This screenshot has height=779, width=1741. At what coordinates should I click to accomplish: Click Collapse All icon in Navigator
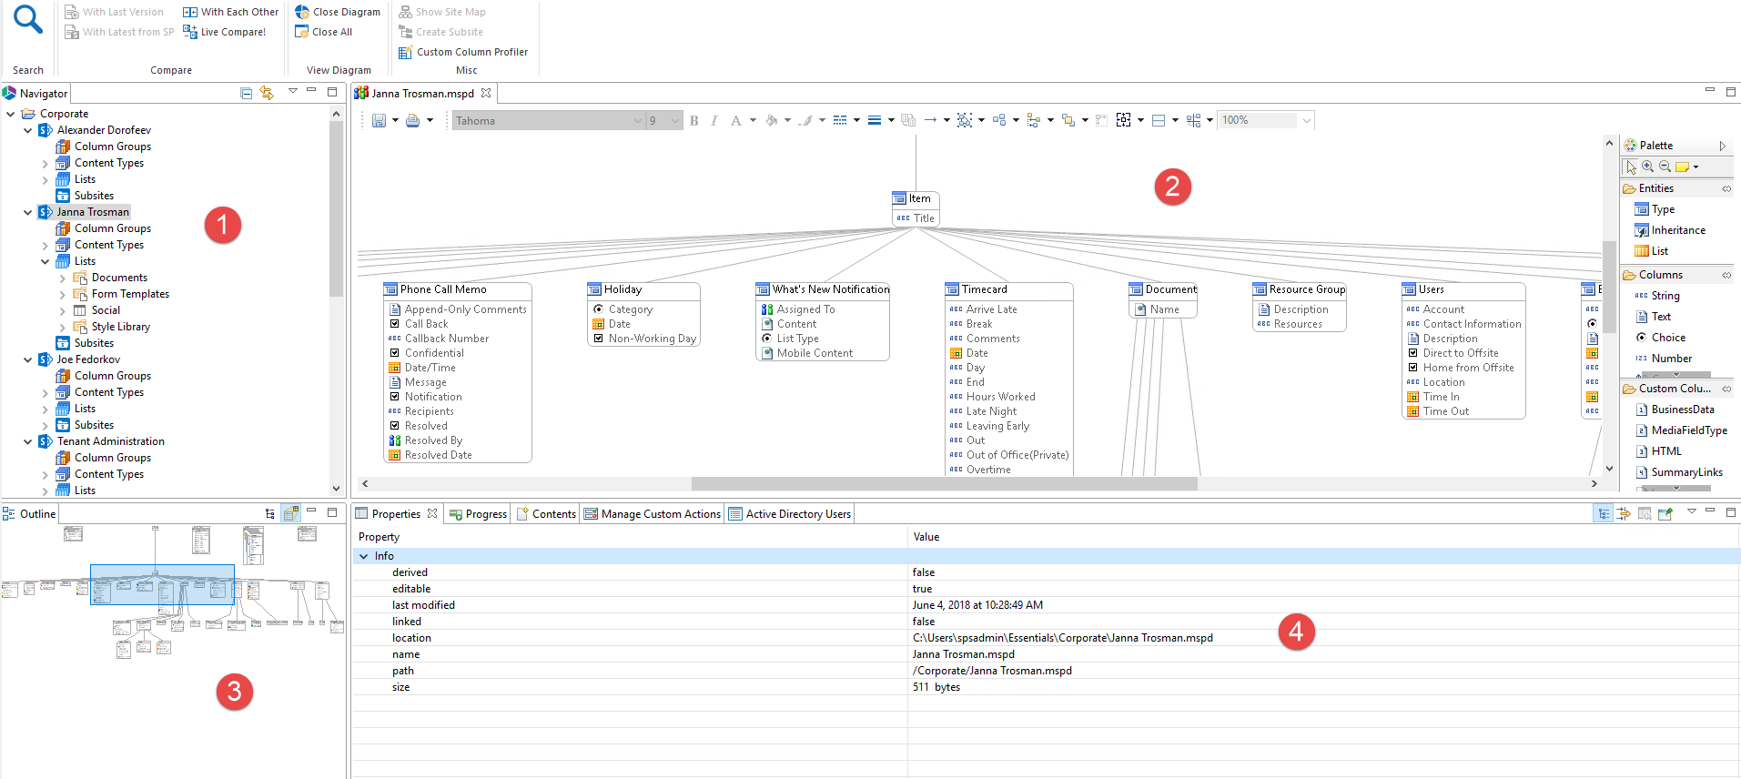click(246, 93)
